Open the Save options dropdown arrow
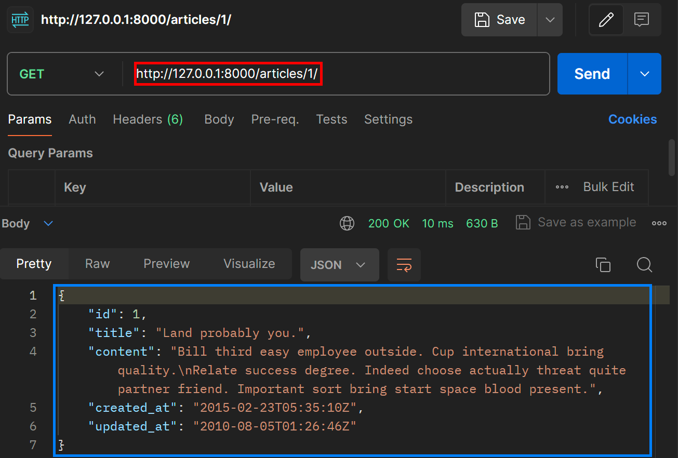678x458 pixels. click(550, 20)
